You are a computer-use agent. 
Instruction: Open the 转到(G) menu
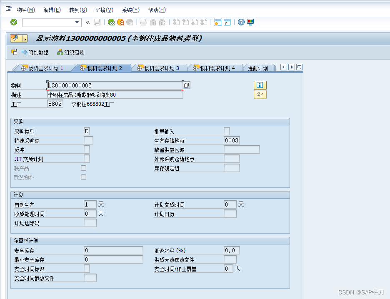[78, 10]
